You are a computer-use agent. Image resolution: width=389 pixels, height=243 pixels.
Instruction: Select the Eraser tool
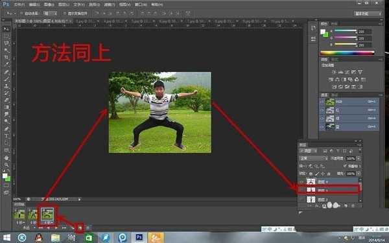click(x=6, y=100)
